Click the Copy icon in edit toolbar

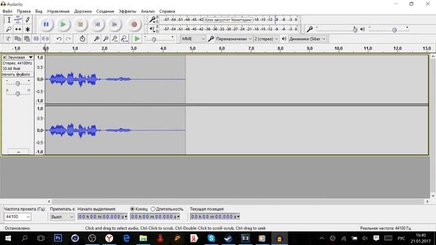(18, 39)
